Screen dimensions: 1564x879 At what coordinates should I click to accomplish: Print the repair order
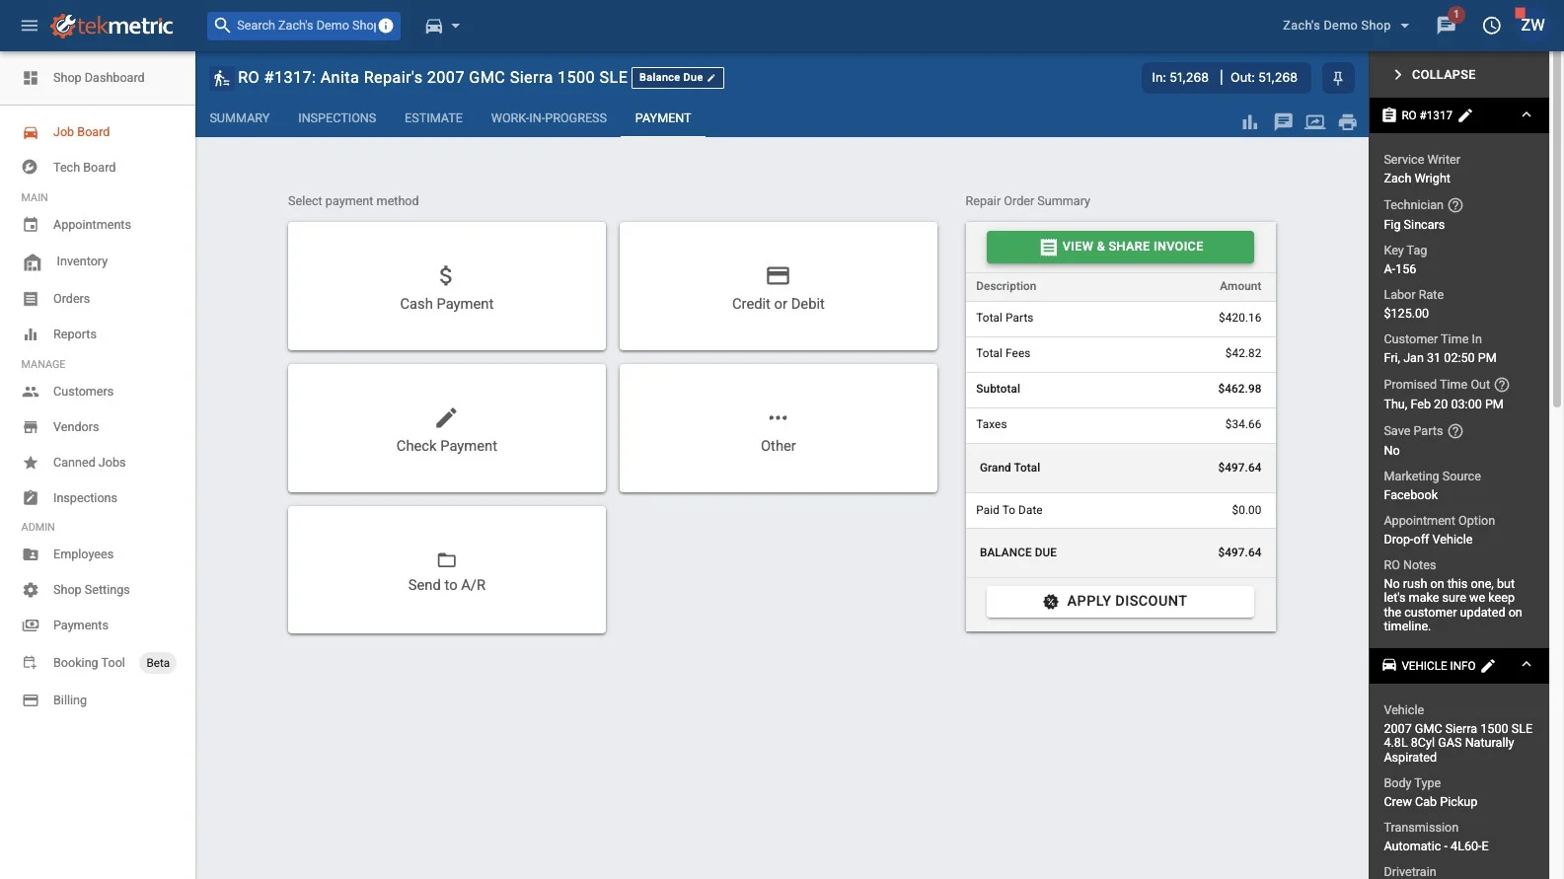coord(1348,122)
